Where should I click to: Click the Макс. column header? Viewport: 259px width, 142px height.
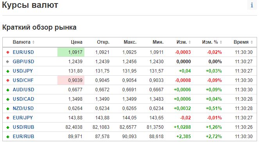130,42
